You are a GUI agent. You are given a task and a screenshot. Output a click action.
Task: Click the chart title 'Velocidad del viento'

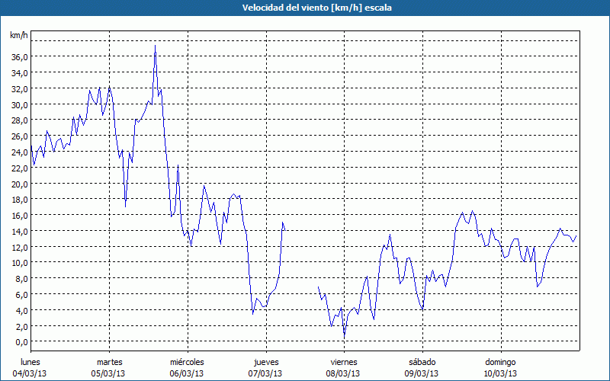click(x=305, y=8)
